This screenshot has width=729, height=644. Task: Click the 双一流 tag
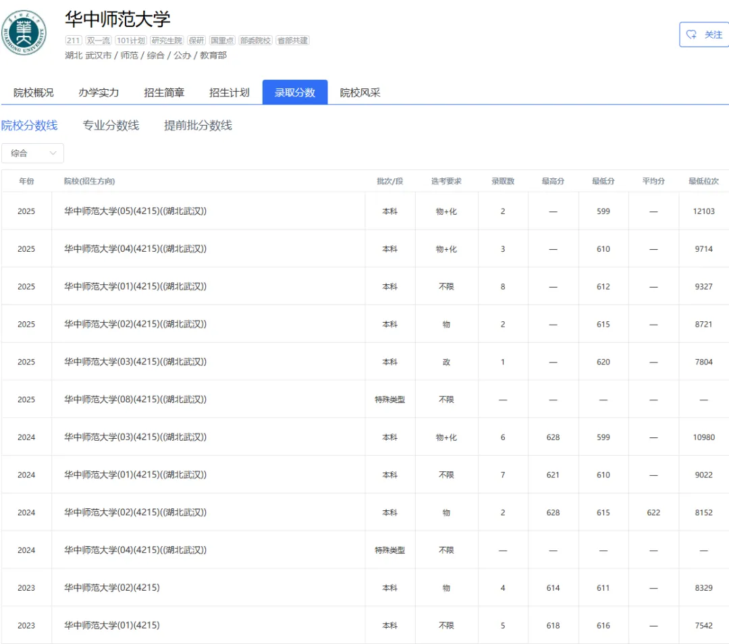(x=98, y=41)
